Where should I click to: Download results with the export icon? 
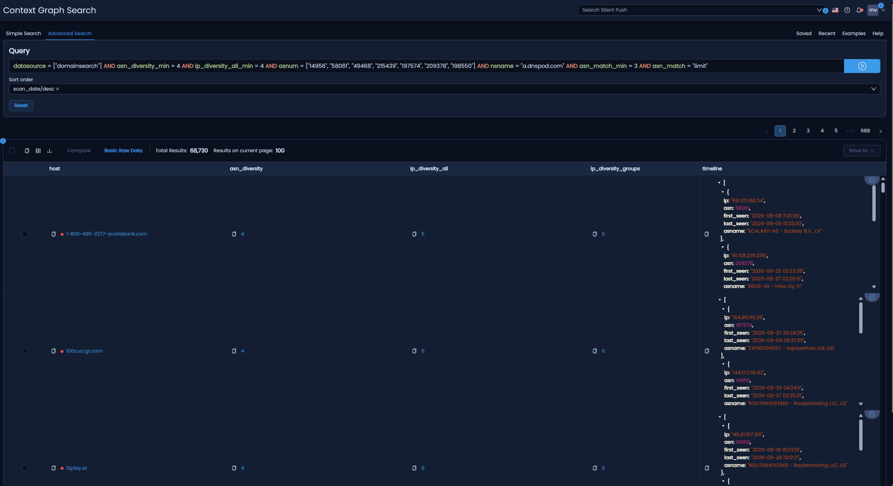pos(49,151)
